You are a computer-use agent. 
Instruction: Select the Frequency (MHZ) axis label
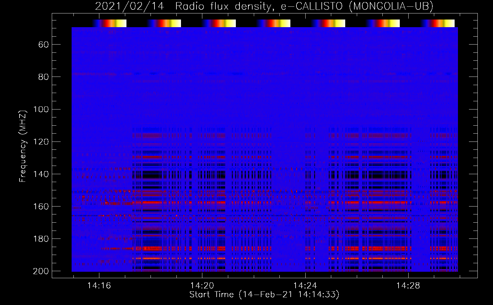23,146
